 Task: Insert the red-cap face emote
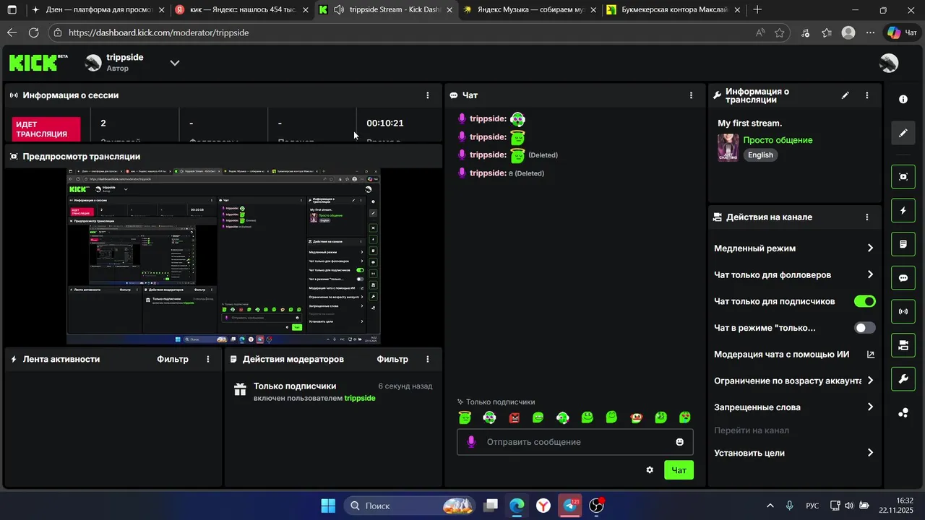(637, 417)
